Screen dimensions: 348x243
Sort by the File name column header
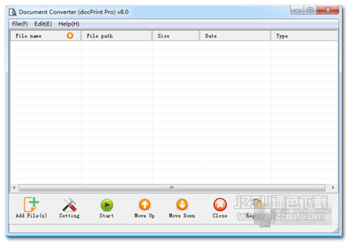[x=45, y=36]
